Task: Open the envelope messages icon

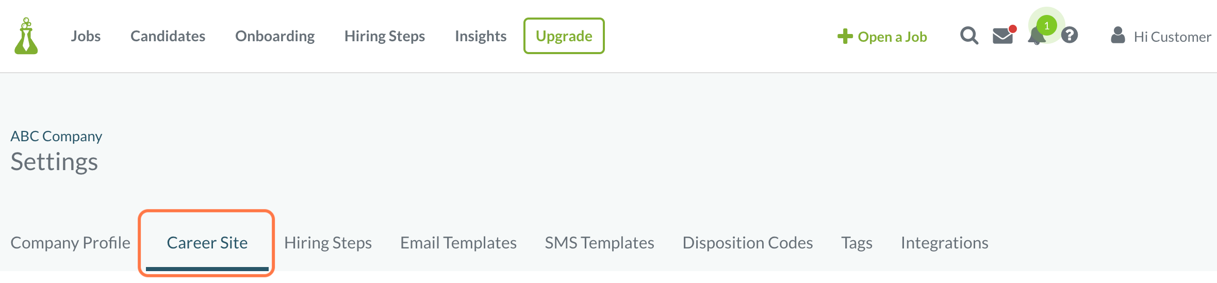Action: (1003, 36)
